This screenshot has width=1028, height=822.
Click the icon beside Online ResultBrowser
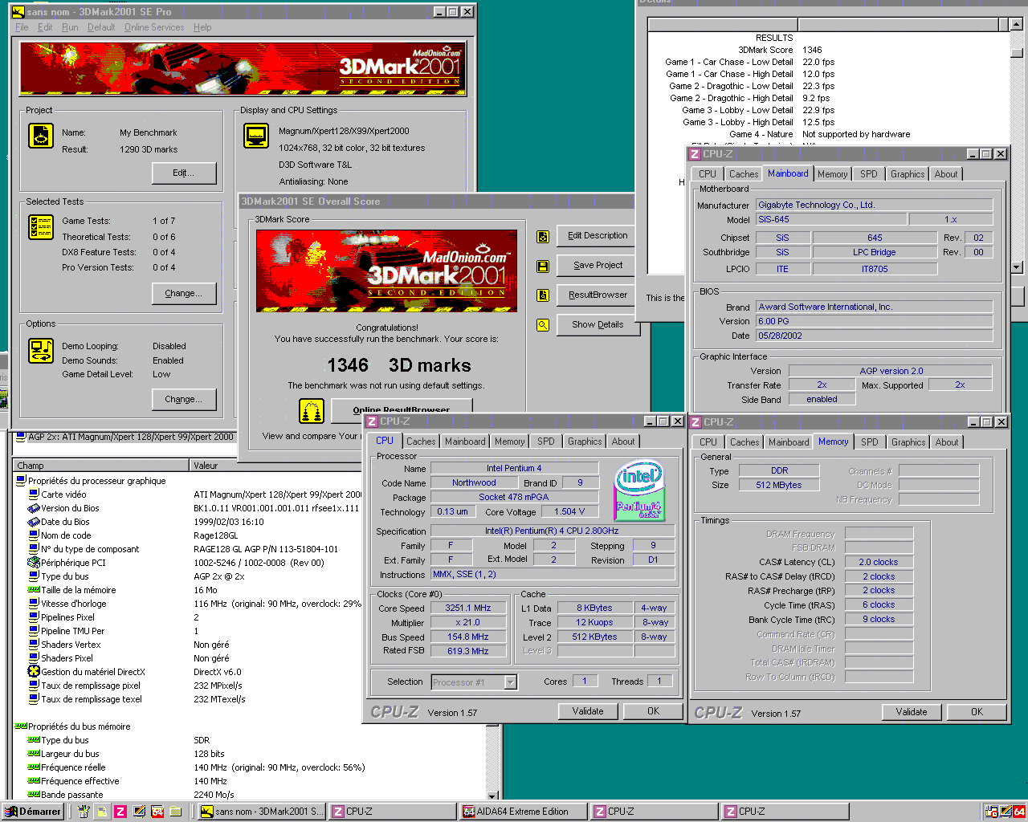(x=312, y=411)
